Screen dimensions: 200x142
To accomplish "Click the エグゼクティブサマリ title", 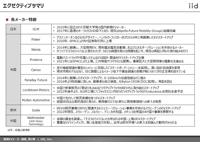I will pyautogui.click(x=23, y=6).
